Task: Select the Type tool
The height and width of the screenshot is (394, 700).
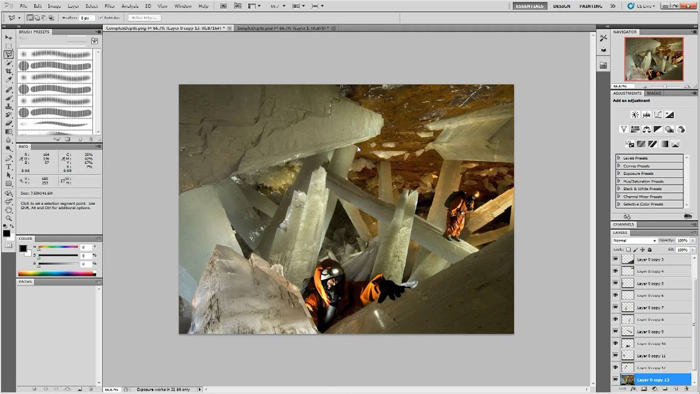Action: tap(9, 166)
